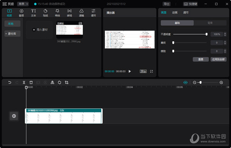Mute the main track audio

[14, 116]
